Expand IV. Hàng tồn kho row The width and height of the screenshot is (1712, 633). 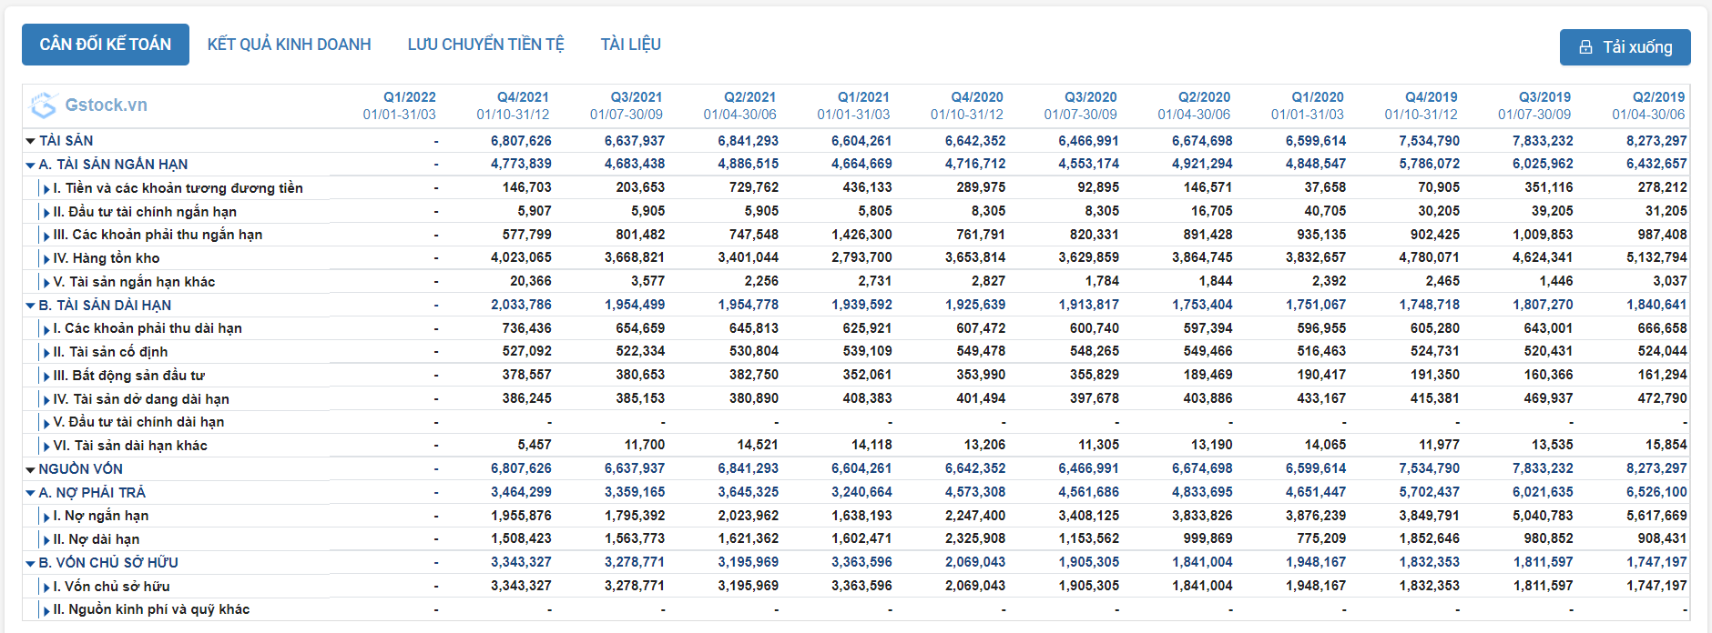(x=46, y=259)
